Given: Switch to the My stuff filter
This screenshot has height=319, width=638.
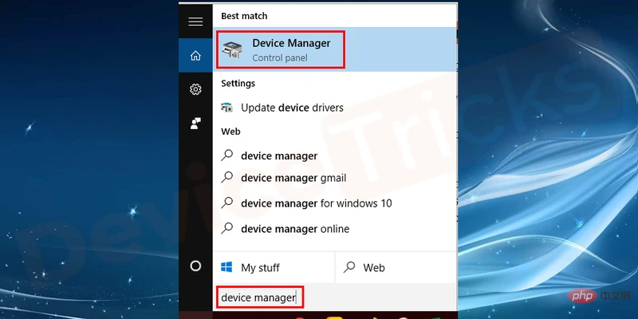Looking at the screenshot, I should (274, 267).
